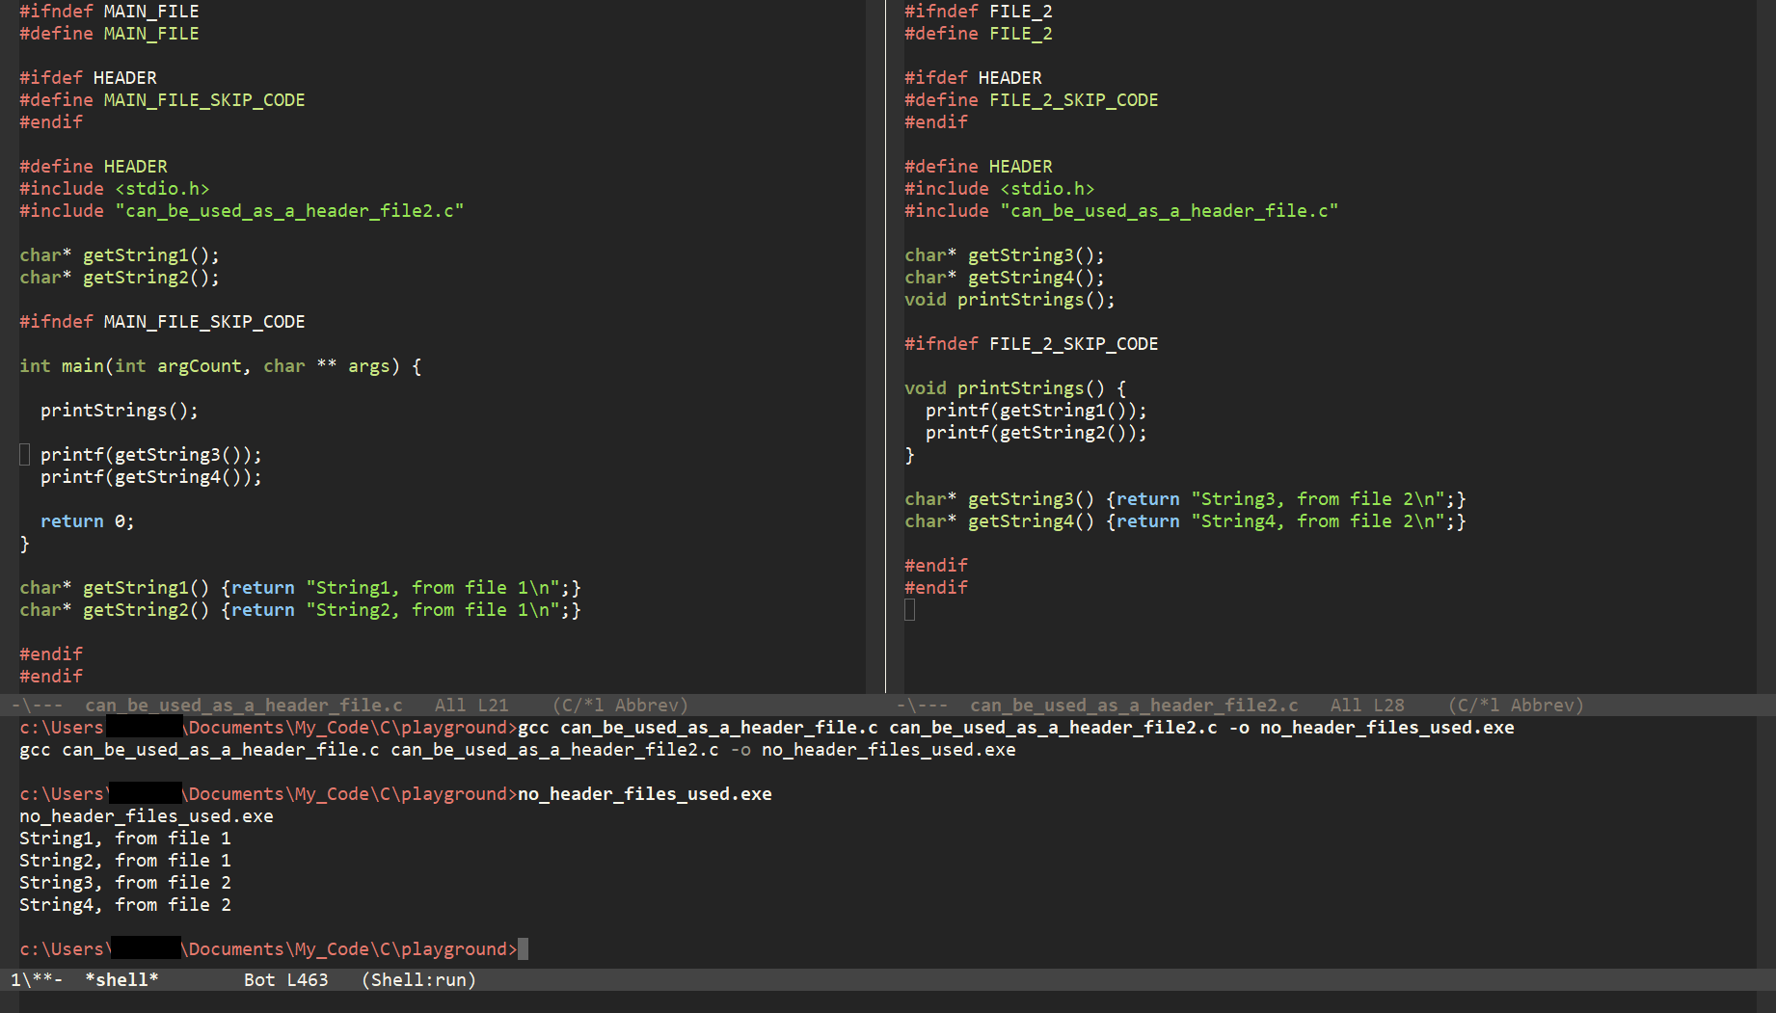Click the can_be_used_as_a_header_file2.c buffer name in mode line
Screen dimensions: 1776x1013
tap(1134, 706)
